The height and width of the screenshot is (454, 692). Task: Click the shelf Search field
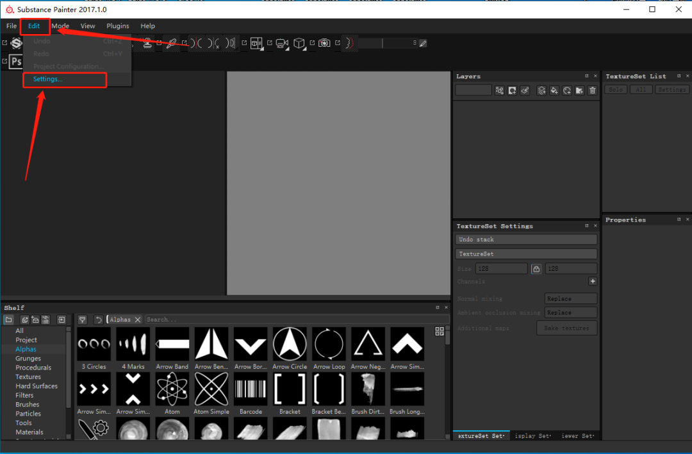click(297, 320)
